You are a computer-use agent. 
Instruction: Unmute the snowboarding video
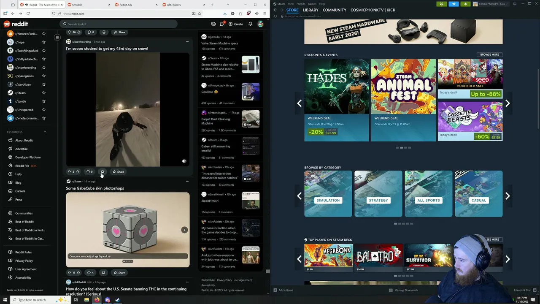(x=184, y=161)
